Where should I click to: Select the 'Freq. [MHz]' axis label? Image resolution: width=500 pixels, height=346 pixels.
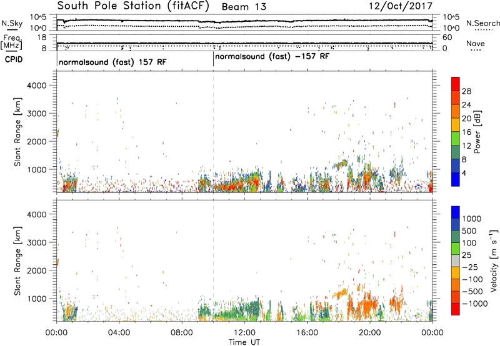click(x=11, y=42)
